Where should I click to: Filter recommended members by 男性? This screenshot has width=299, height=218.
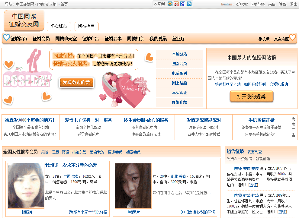pyautogui.click(x=45, y=152)
